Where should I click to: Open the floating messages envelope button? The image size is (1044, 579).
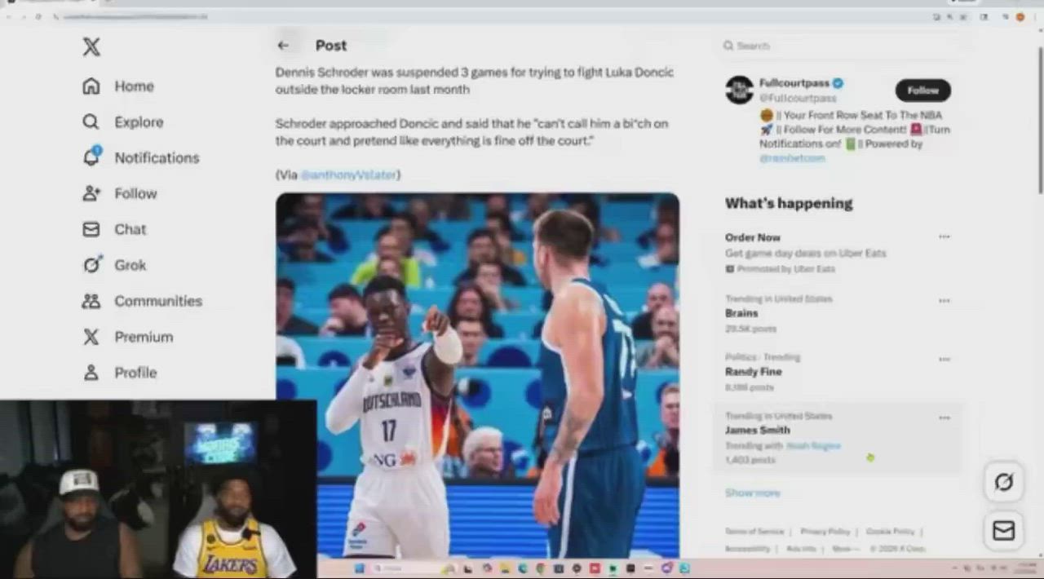[1003, 531]
